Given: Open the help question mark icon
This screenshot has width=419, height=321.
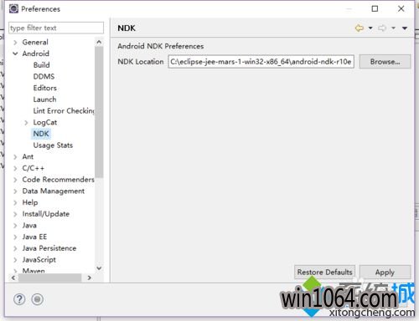Looking at the screenshot, I should point(19,299).
